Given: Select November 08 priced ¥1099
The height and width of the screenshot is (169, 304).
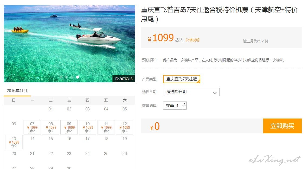Looking at the screenshot, I should [x=51, y=127].
